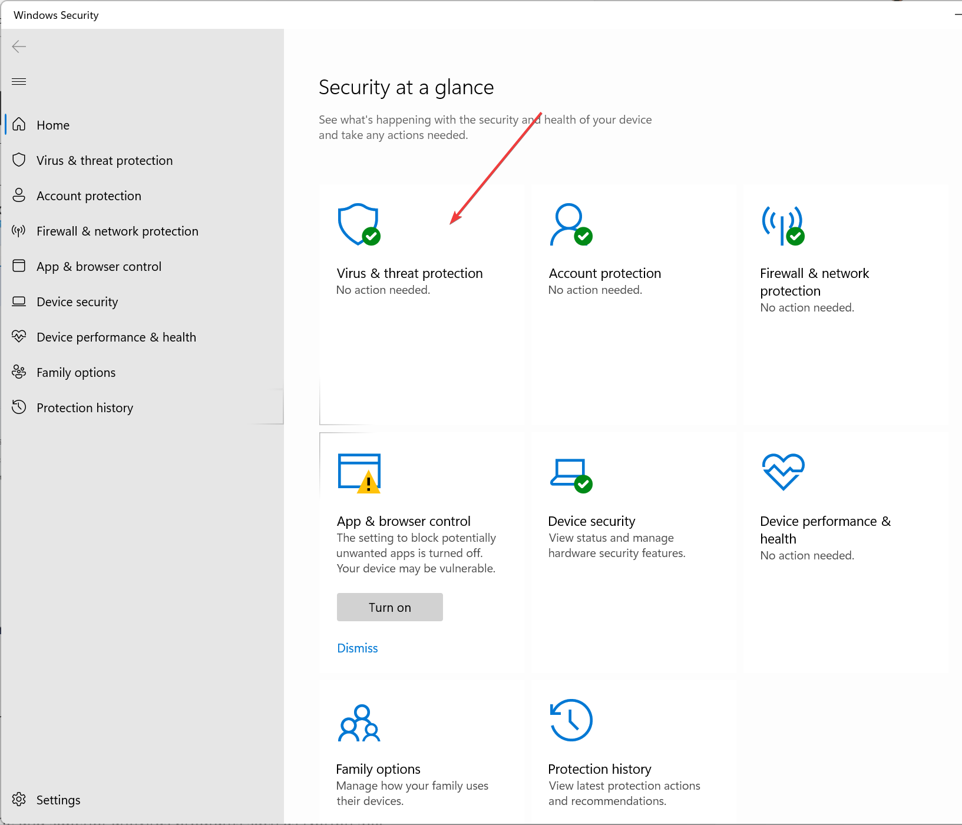Click the Protection history clock icon in sidebar
The width and height of the screenshot is (962, 825).
[x=19, y=407]
